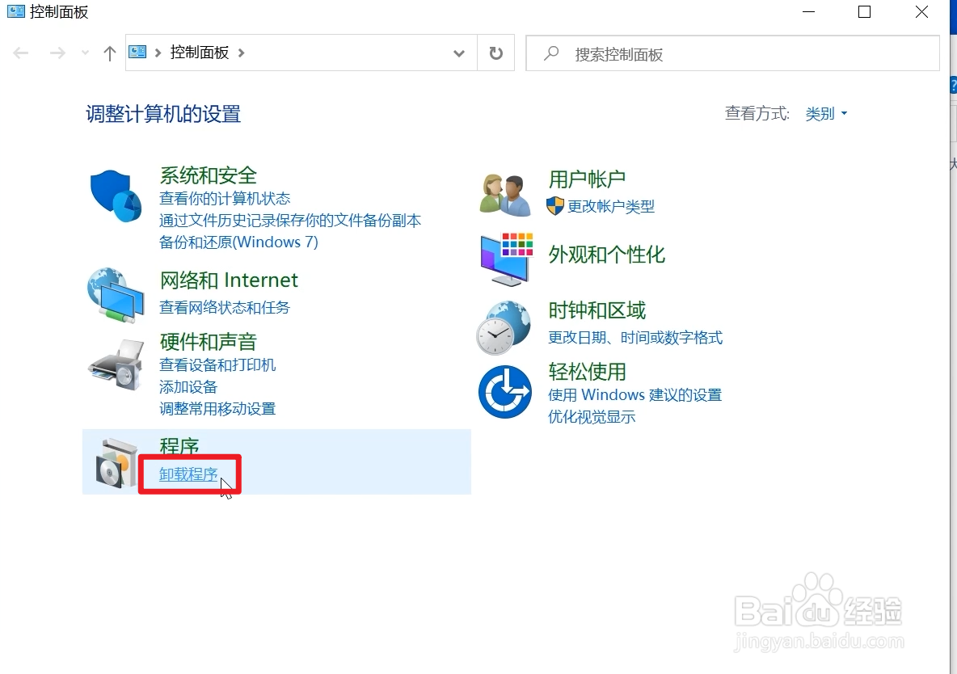This screenshot has width=957, height=674.
Task: Select the 轻松使用 accessibility icon
Action: click(x=504, y=392)
